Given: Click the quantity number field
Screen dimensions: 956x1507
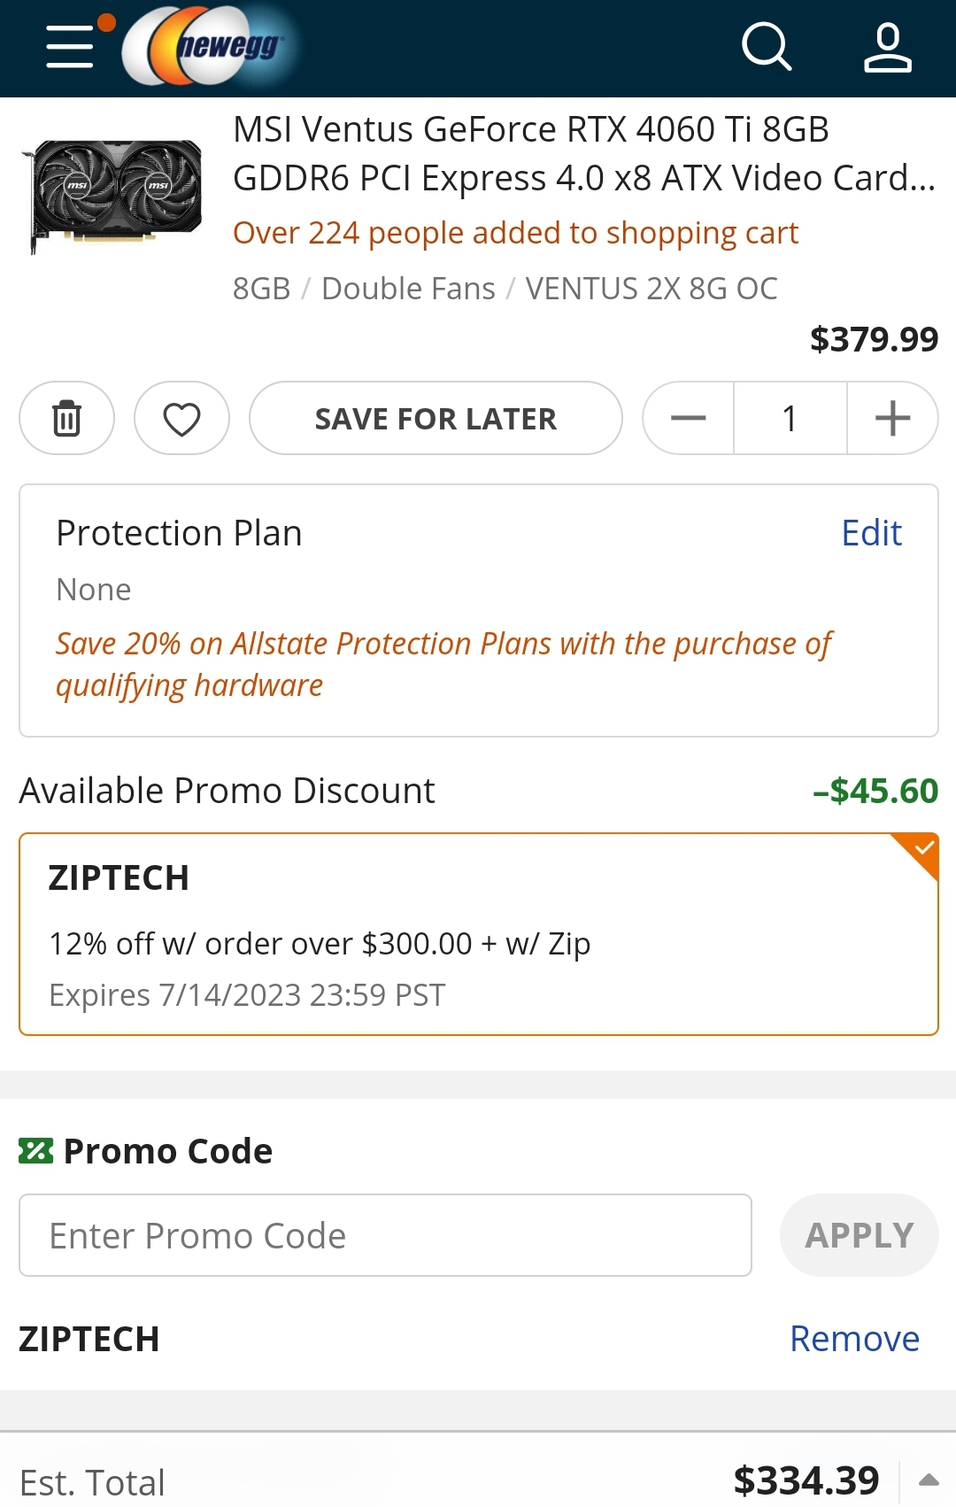Looking at the screenshot, I should point(790,418).
